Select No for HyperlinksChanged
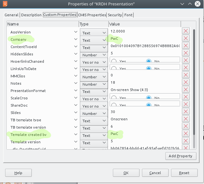This screenshot has height=184, width=204. [x=149, y=61]
